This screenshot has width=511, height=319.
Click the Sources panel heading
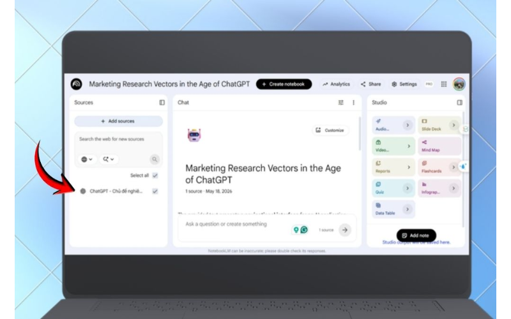point(84,103)
